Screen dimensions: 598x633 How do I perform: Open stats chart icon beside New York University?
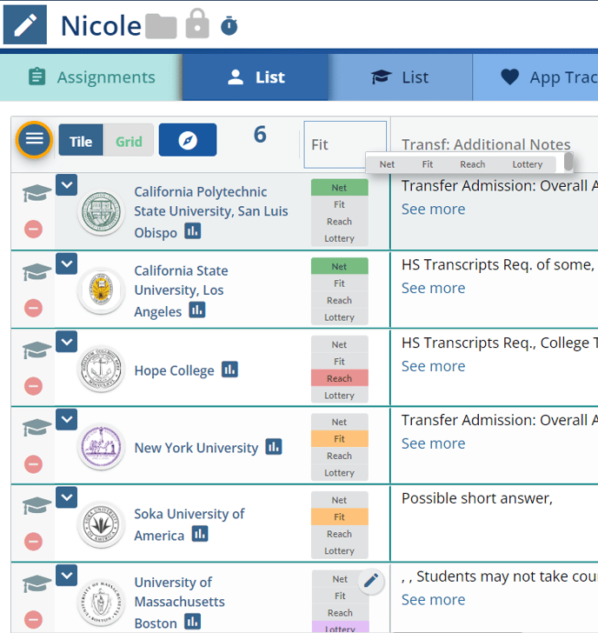[x=274, y=447]
